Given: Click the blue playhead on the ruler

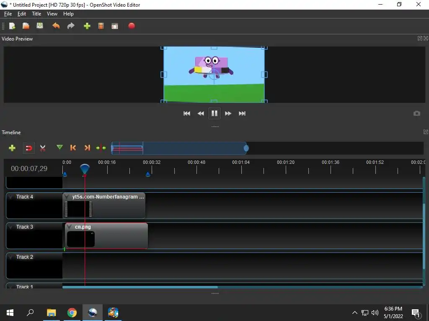Looking at the screenshot, I should (x=85, y=169).
